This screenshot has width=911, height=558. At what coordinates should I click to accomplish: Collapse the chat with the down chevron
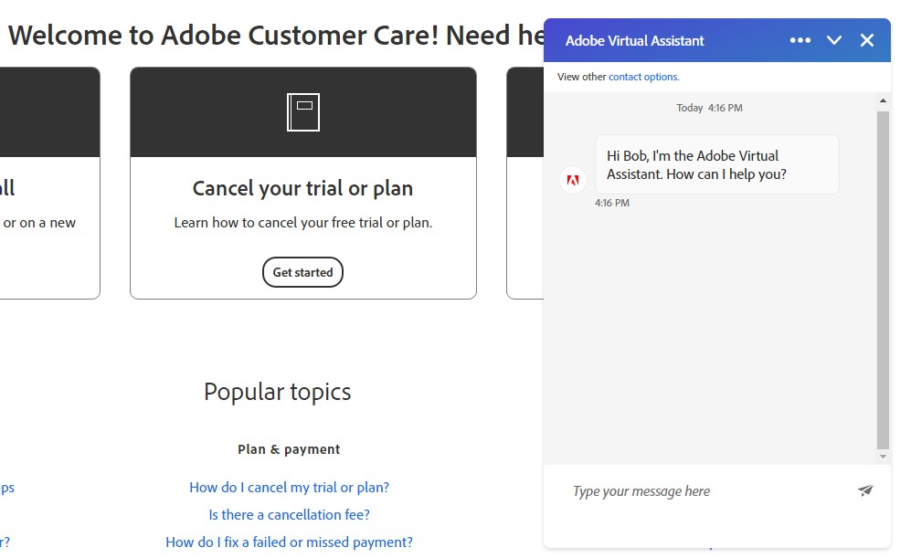tap(834, 40)
